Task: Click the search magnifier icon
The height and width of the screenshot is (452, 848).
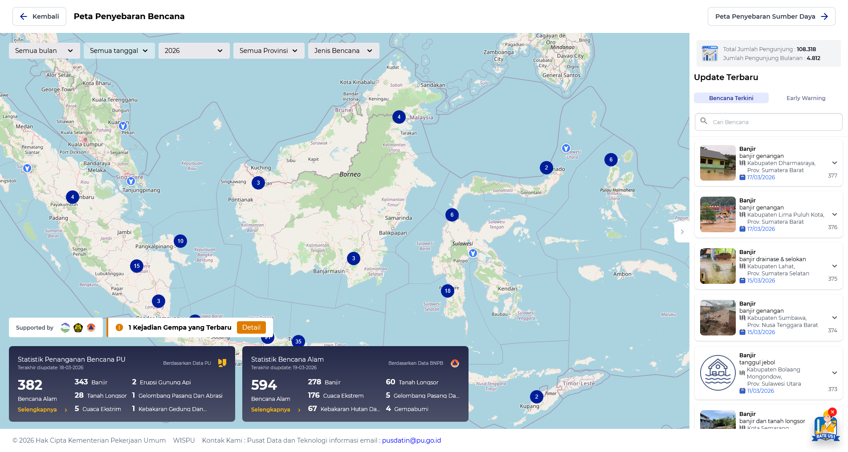Action: (704, 121)
